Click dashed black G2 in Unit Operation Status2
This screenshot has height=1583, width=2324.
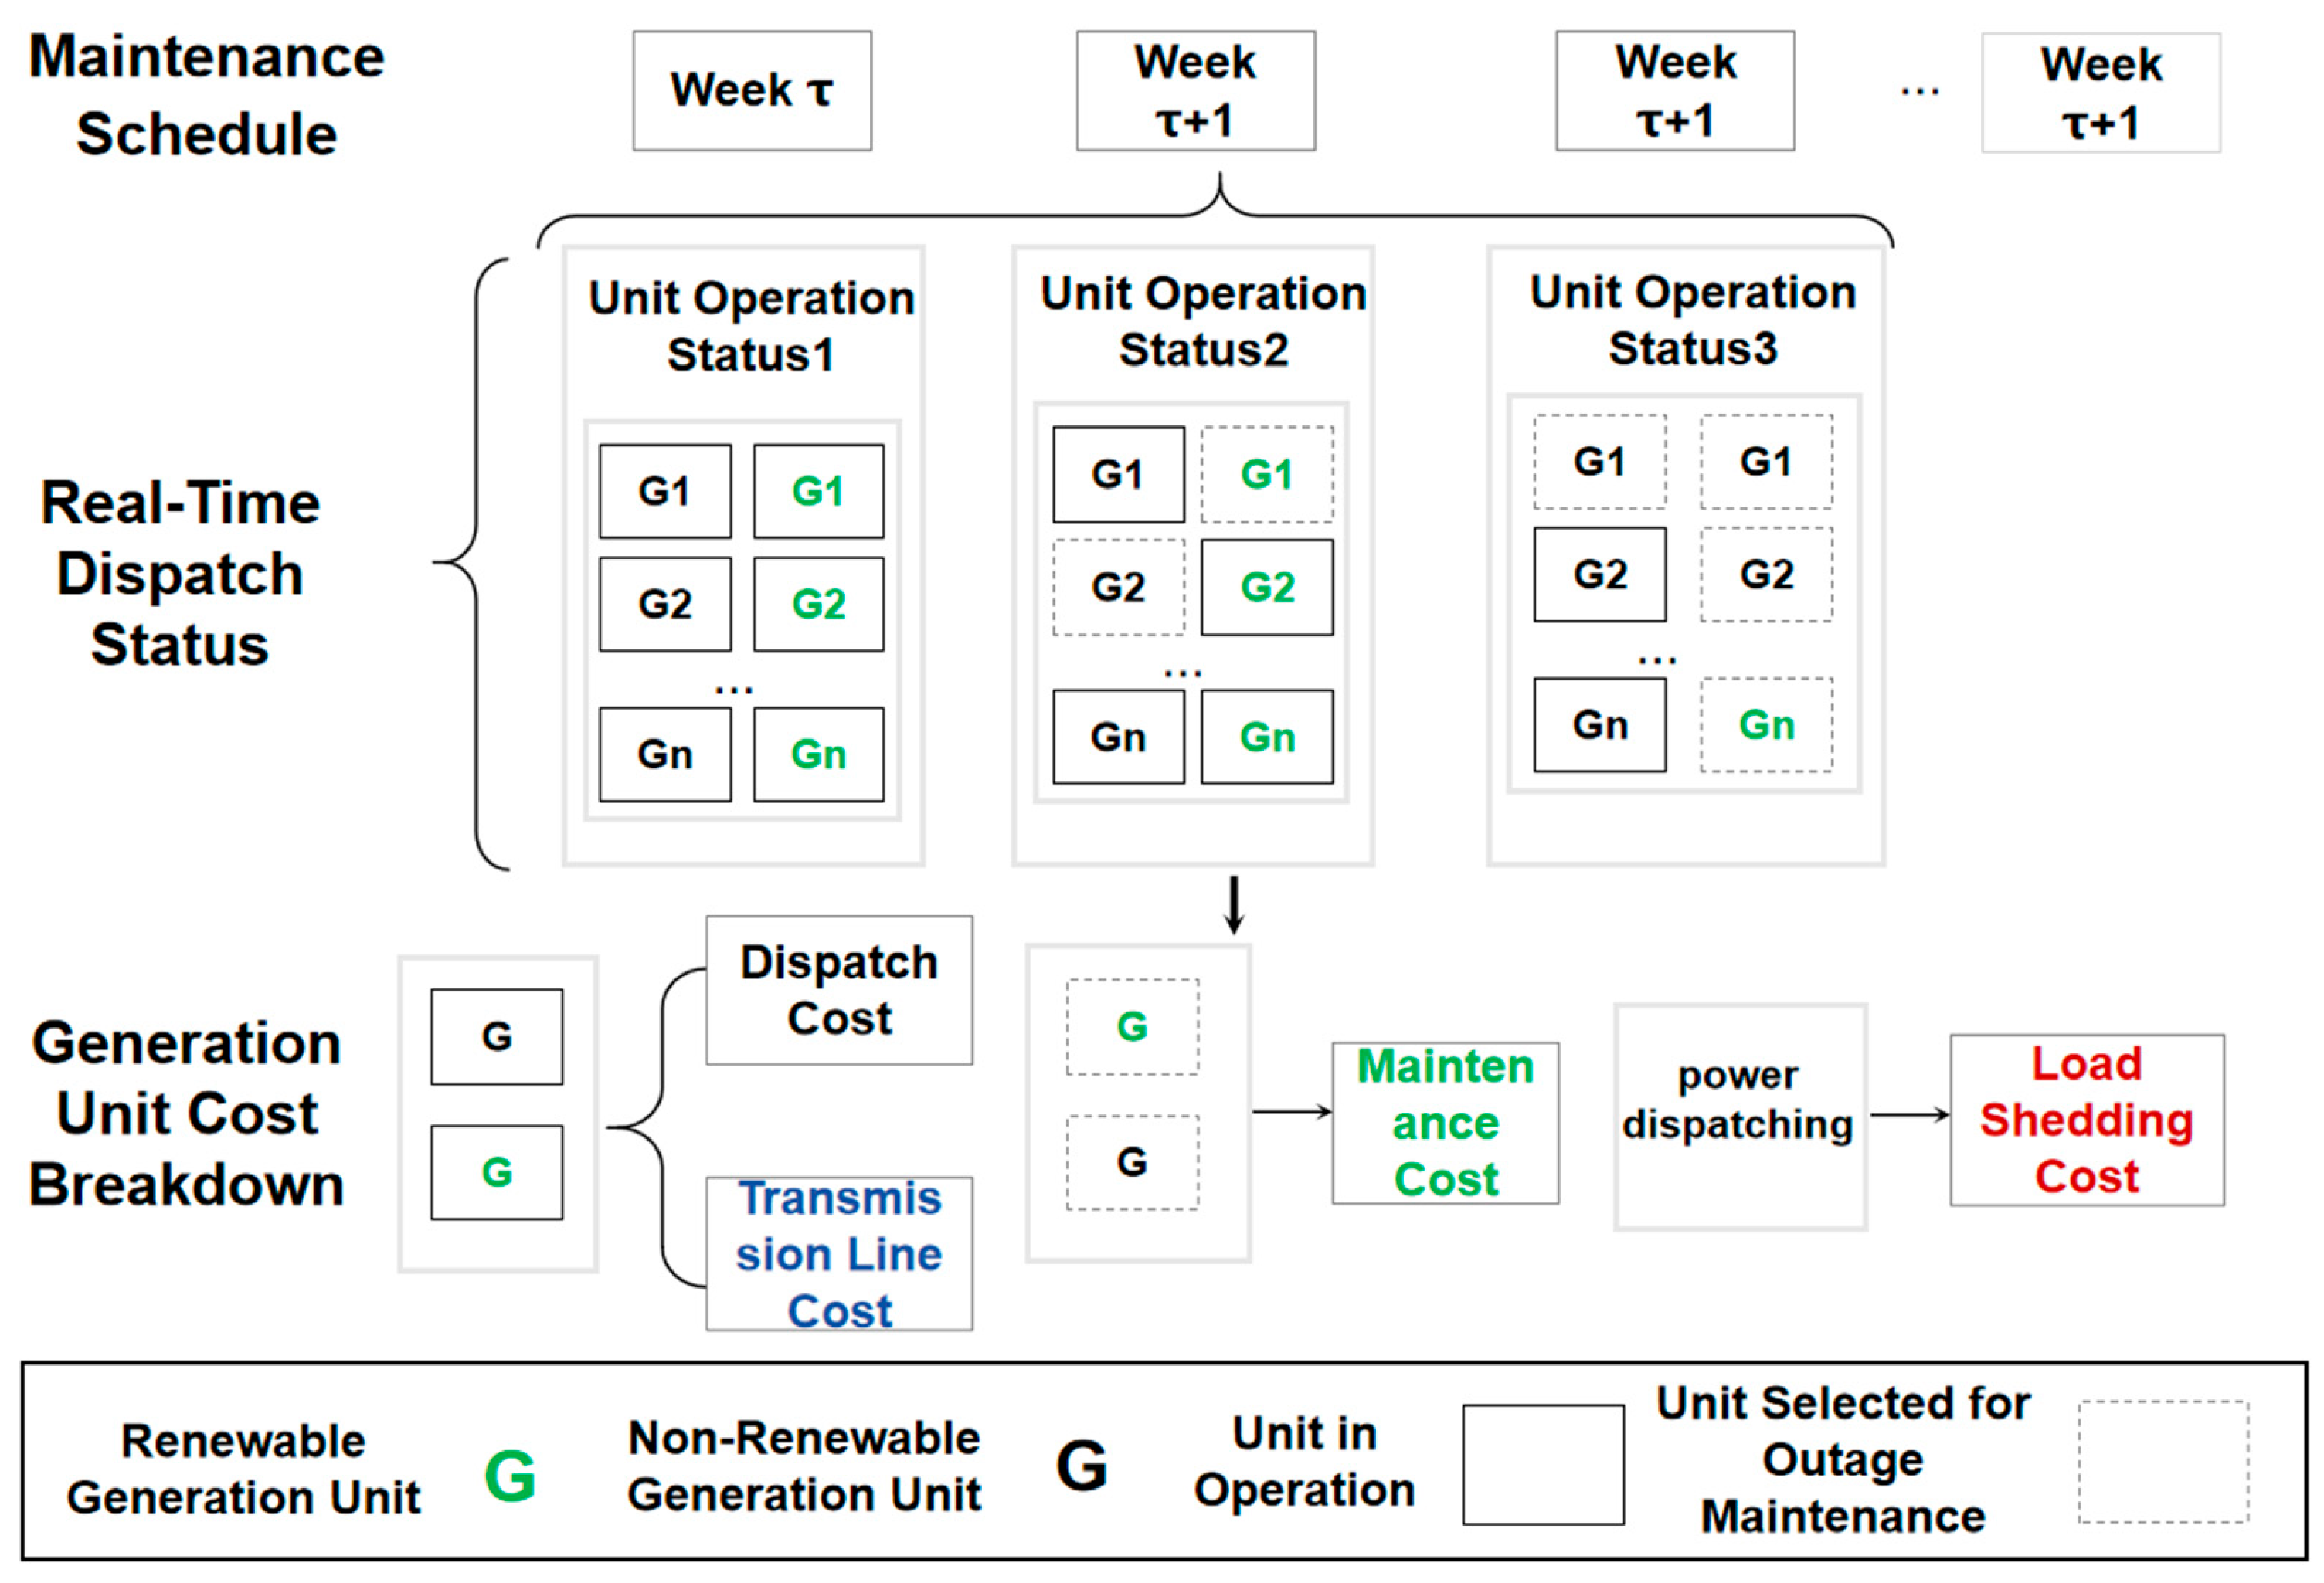(x=1117, y=587)
